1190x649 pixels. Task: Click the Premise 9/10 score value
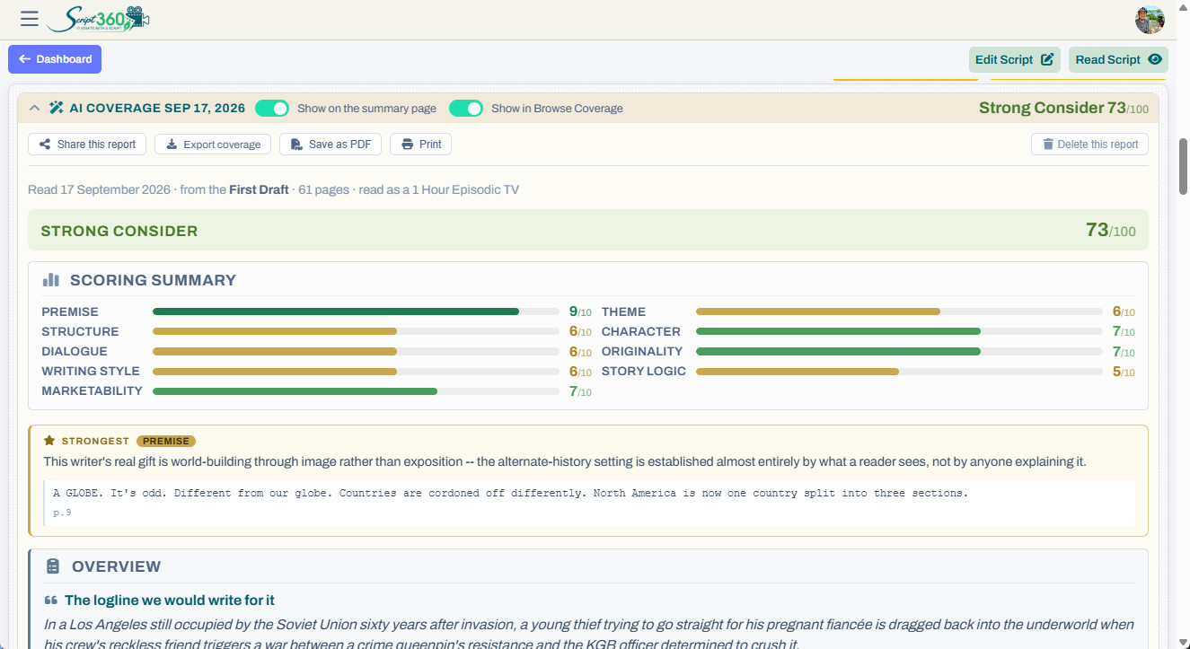[x=580, y=311]
